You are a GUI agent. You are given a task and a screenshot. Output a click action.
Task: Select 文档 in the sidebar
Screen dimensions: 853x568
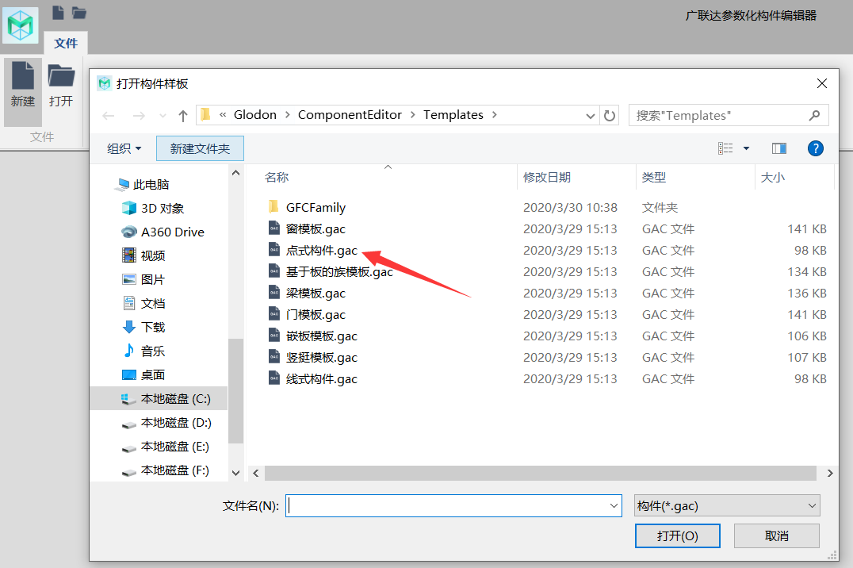(x=143, y=303)
